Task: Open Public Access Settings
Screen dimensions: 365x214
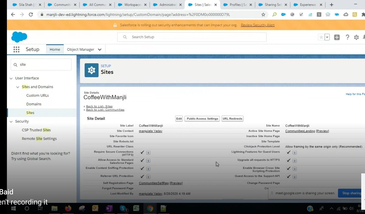Action: (x=203, y=119)
